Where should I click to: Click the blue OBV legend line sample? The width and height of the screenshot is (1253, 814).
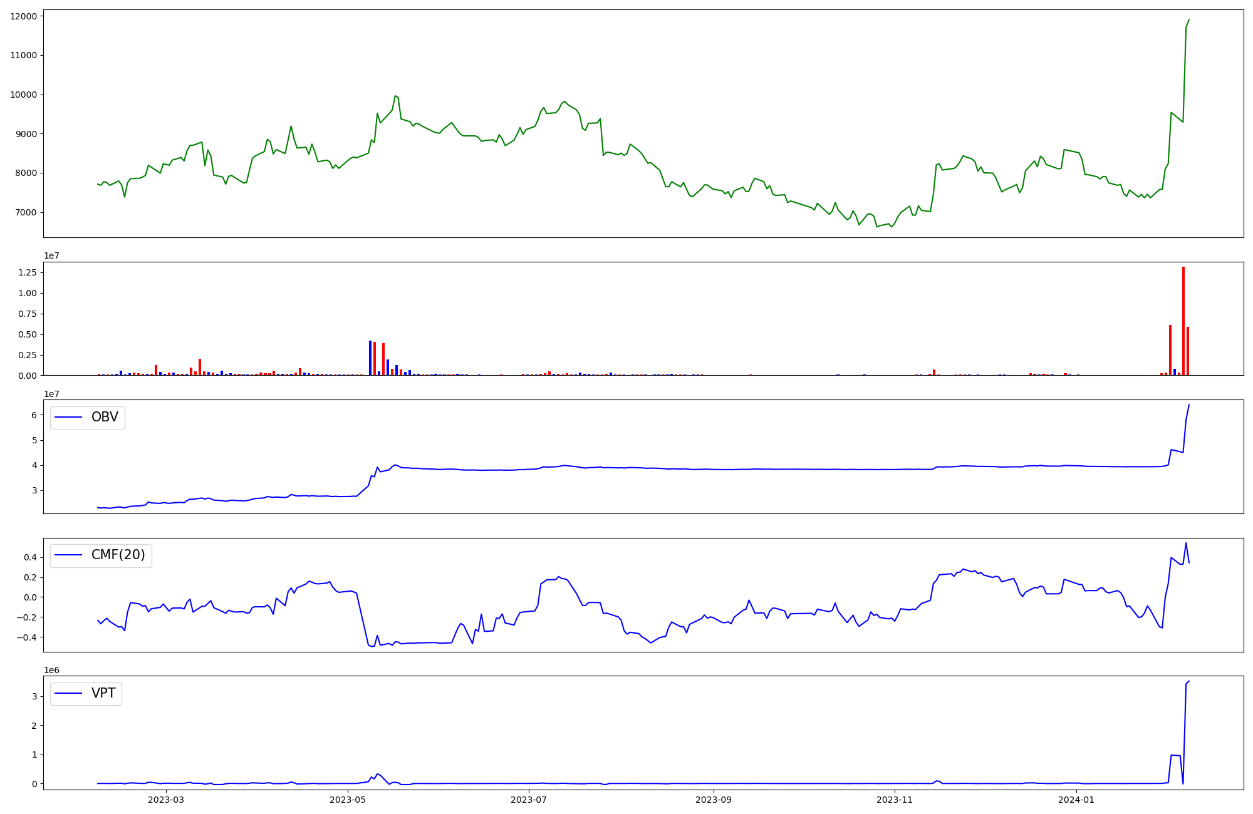tap(69, 417)
